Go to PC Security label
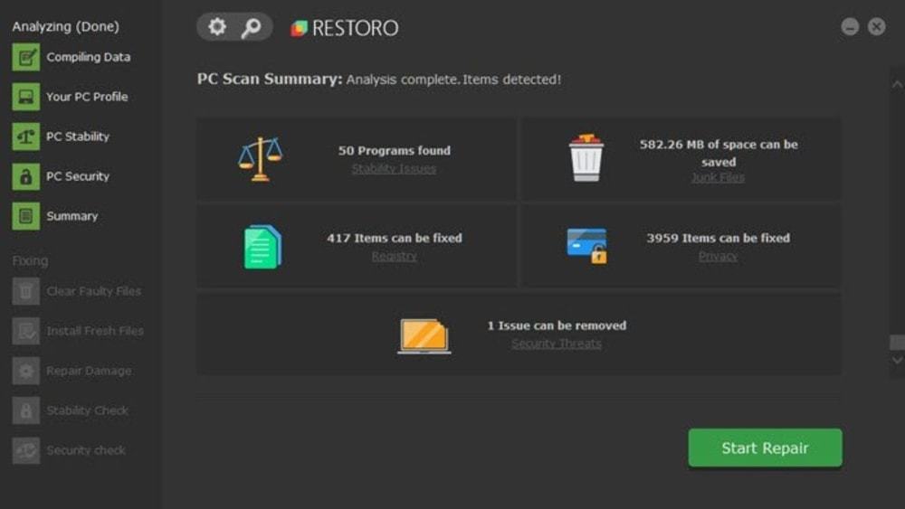Screen dimensions: 905x509 point(78,176)
